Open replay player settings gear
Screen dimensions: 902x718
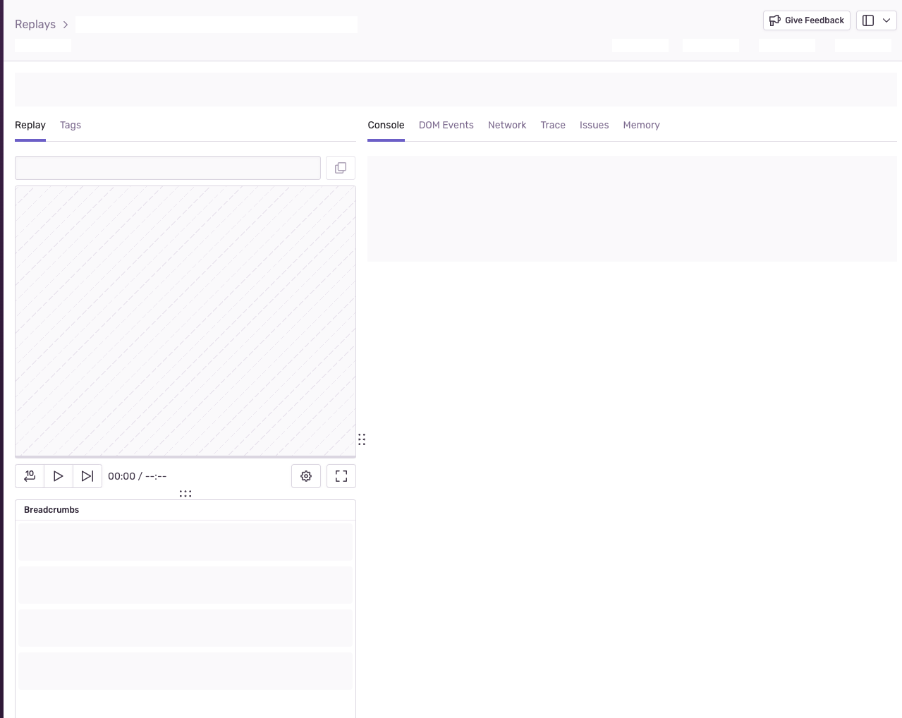click(306, 476)
